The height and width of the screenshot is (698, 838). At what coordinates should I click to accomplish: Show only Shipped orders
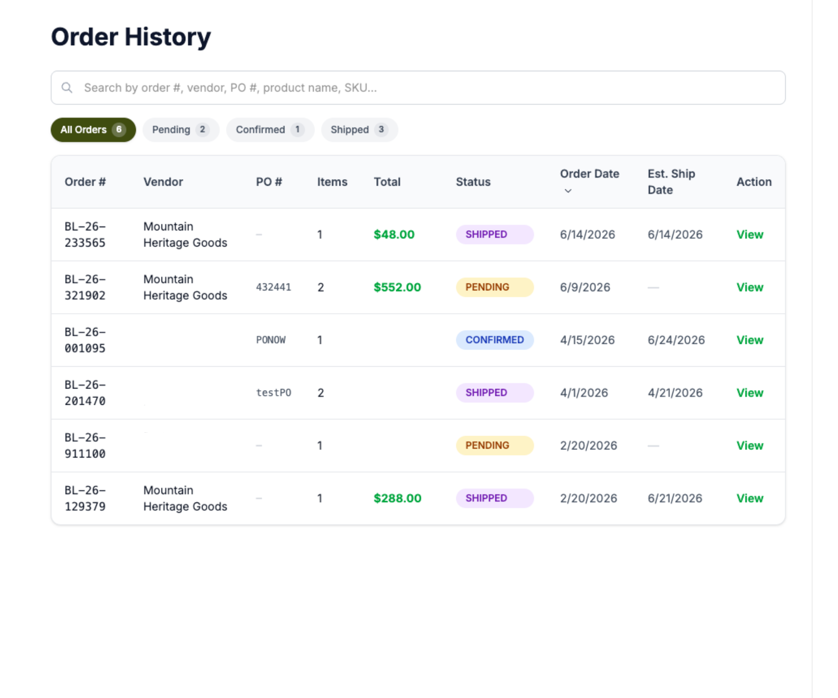pyautogui.click(x=359, y=129)
